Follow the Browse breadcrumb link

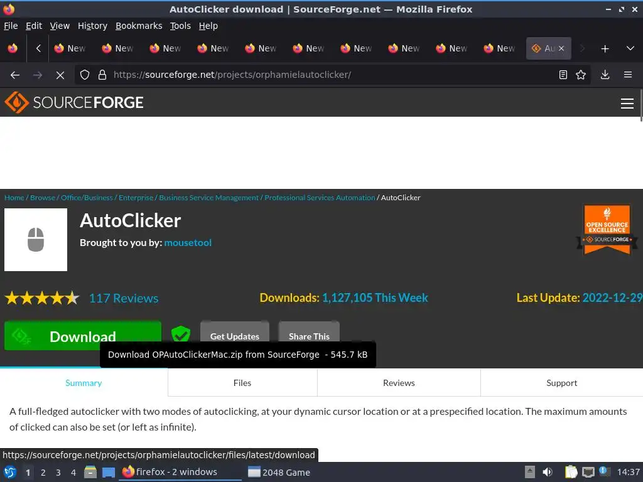tap(42, 198)
